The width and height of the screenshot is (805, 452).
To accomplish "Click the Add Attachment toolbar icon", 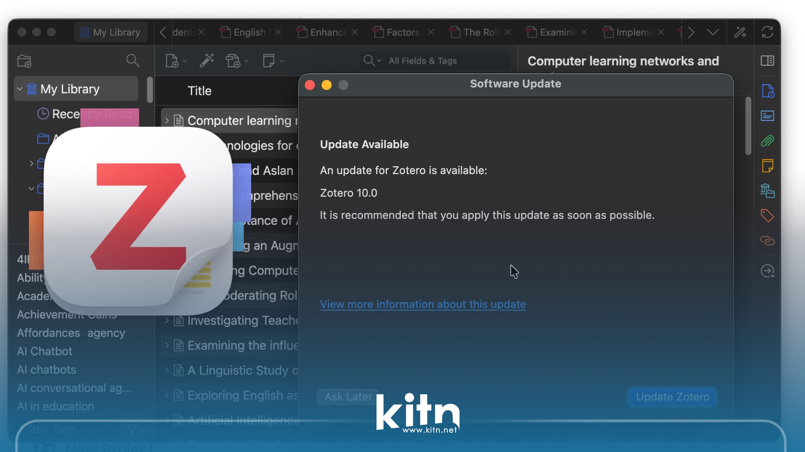I will coord(233,61).
